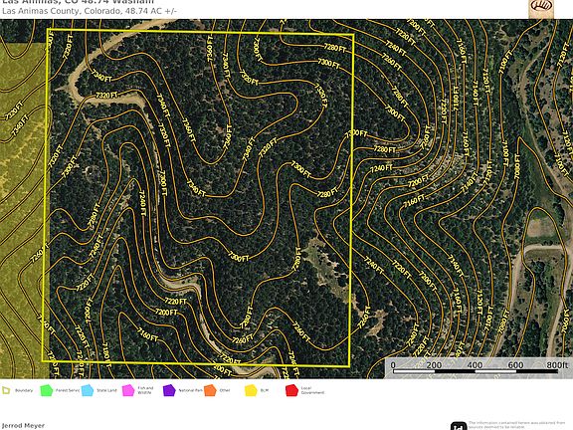Click the orange Other legend icon
This screenshot has height=430, width=573.
point(210,390)
